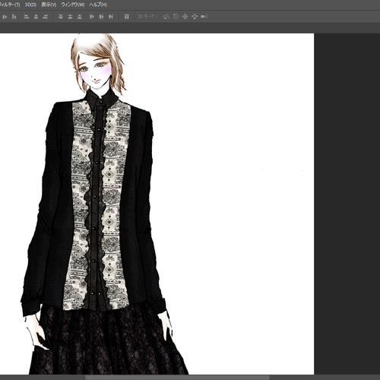Screen dimensions: 380x380
Task: Select the 3D rotate object icon
Action: (166, 17)
